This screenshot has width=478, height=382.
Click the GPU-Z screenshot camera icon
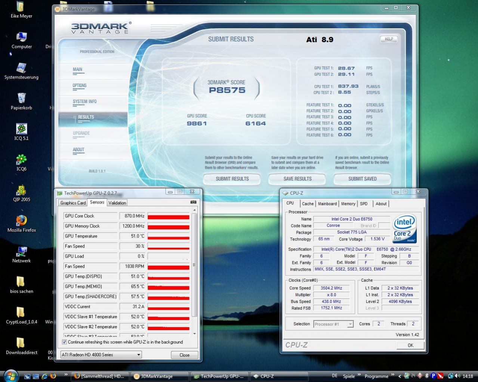pyautogui.click(x=193, y=202)
